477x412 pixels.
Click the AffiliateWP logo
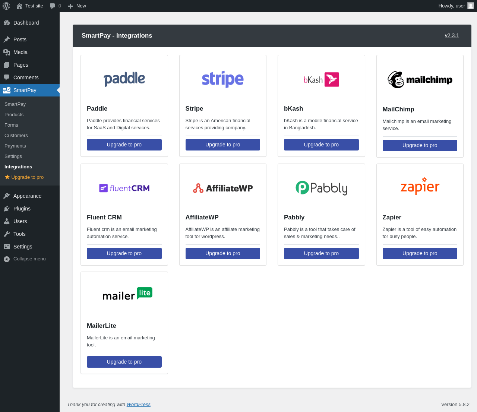[x=223, y=188]
